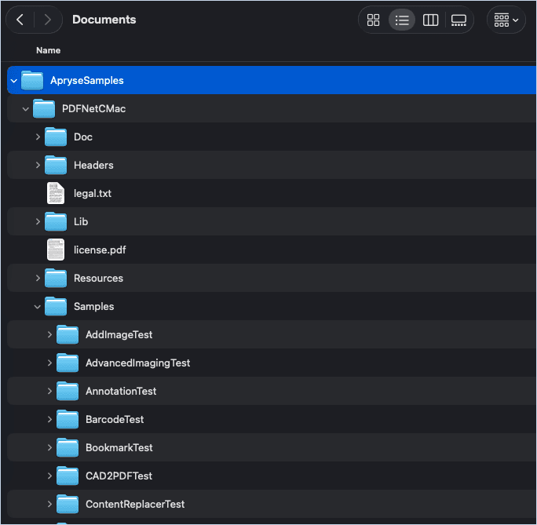537x525 pixels.
Task: Expand the Lib folder
Action: (x=38, y=222)
